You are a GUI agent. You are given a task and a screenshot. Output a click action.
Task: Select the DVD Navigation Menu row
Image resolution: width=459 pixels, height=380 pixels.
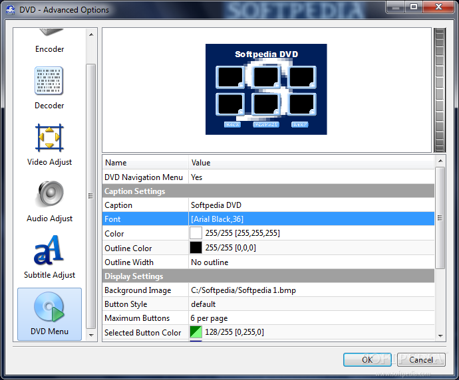point(268,177)
